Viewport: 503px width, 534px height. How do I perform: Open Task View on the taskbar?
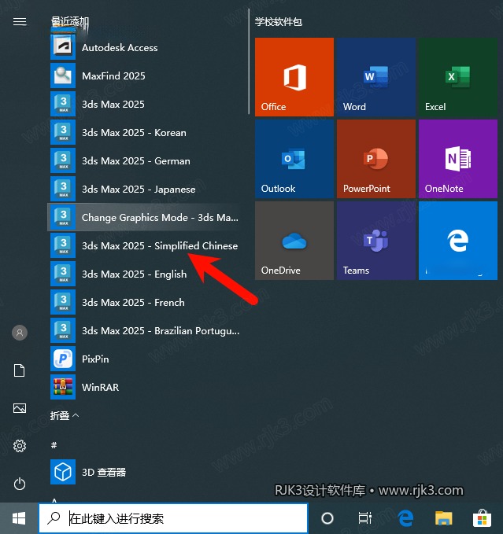[365, 518]
